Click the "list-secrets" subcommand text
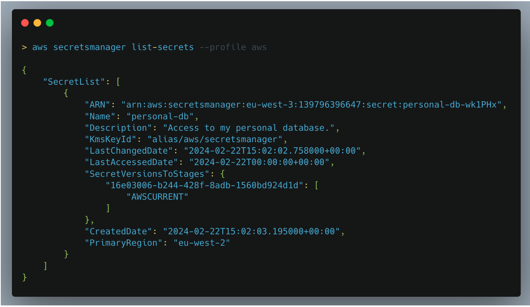The width and height of the screenshot is (530, 307). (x=163, y=48)
